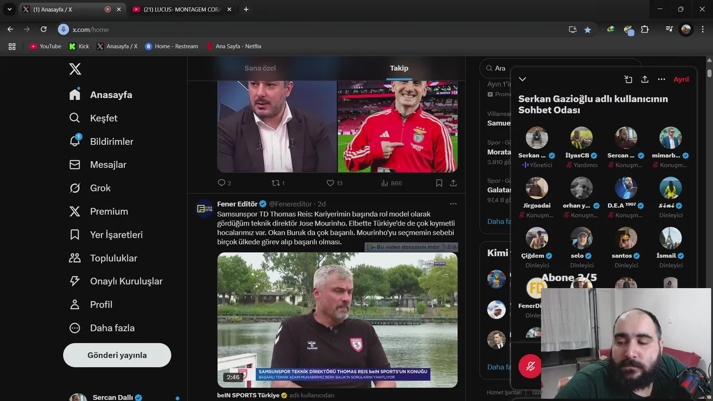Open D.E.A 1907 participant avatar

coord(626,188)
